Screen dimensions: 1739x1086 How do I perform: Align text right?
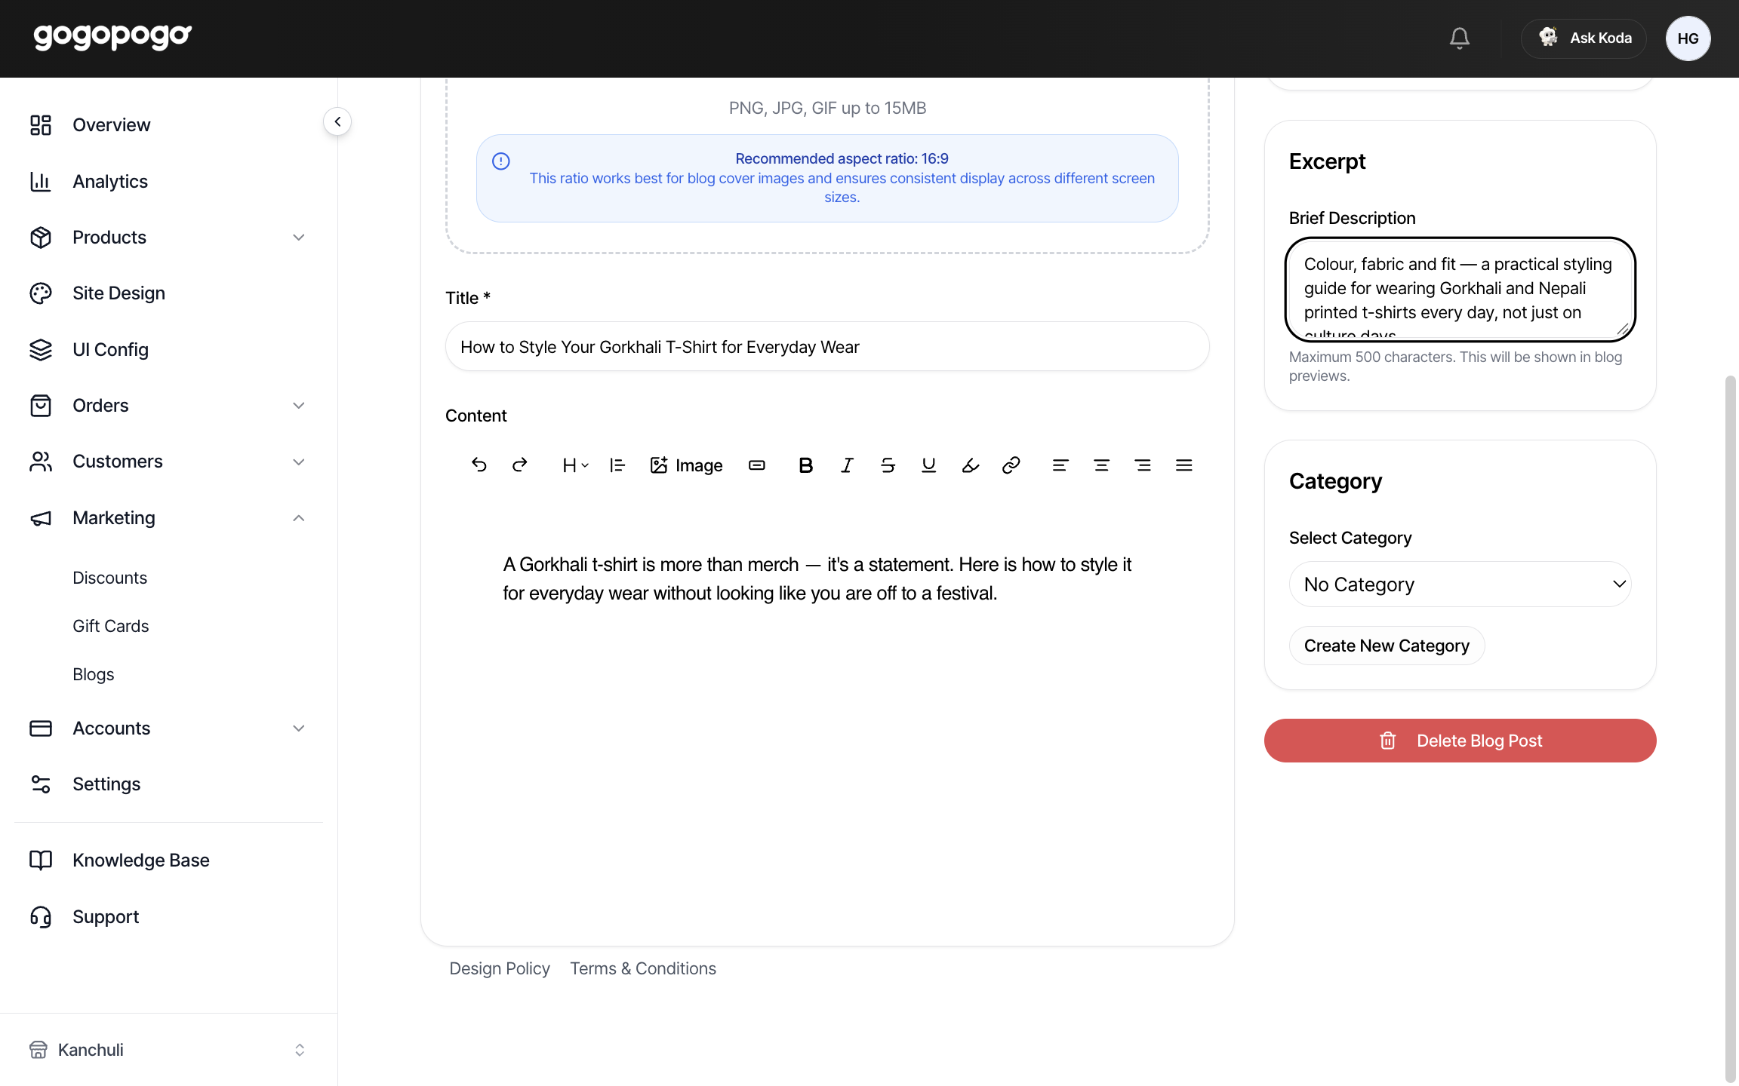click(x=1143, y=465)
